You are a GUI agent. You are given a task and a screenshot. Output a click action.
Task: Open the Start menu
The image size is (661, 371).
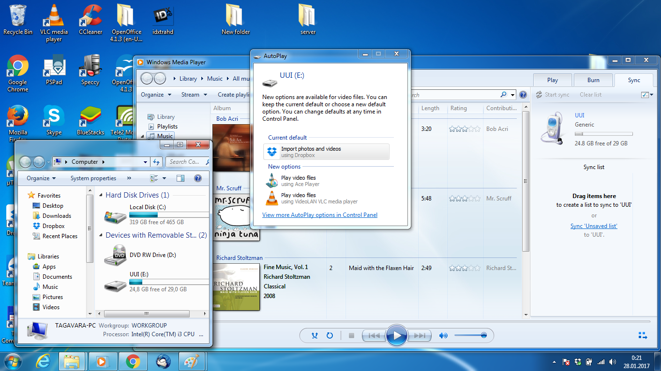coord(13,361)
